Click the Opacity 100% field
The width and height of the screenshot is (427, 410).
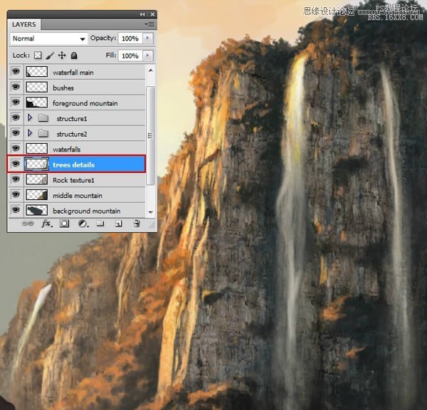tap(130, 38)
